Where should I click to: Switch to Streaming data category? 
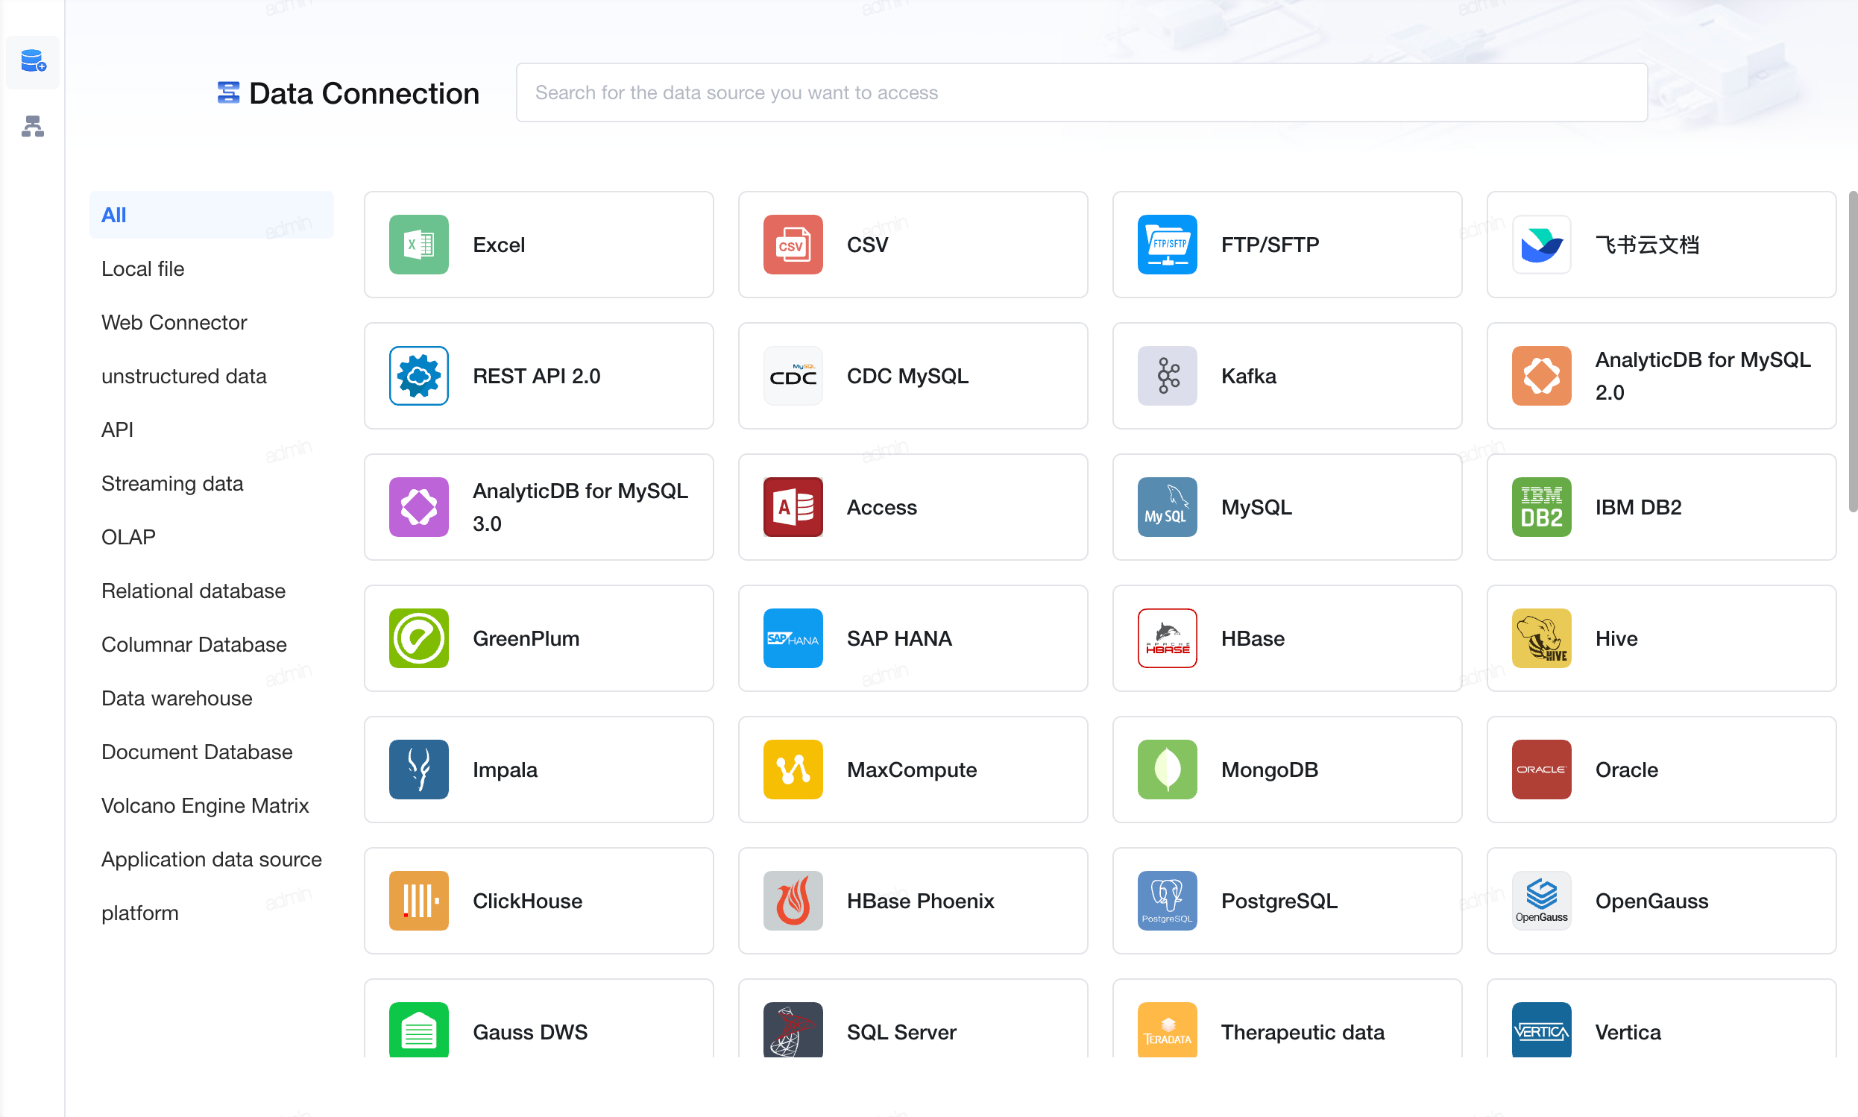[172, 483]
